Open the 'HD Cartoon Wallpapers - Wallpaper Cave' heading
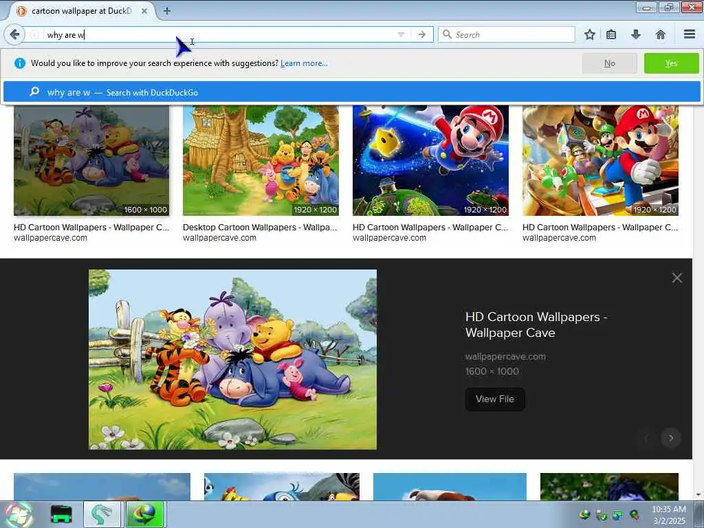This screenshot has width=704, height=528. click(x=536, y=324)
